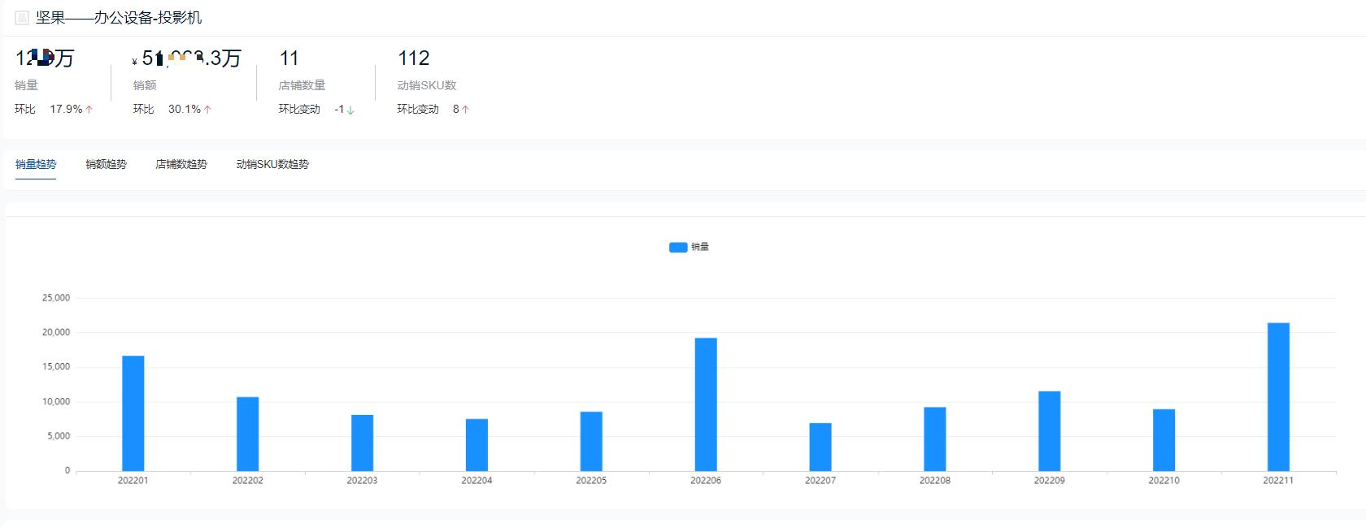Select the 202209 bar in chart
Viewport: 1366px width, 527px height.
point(1050,431)
